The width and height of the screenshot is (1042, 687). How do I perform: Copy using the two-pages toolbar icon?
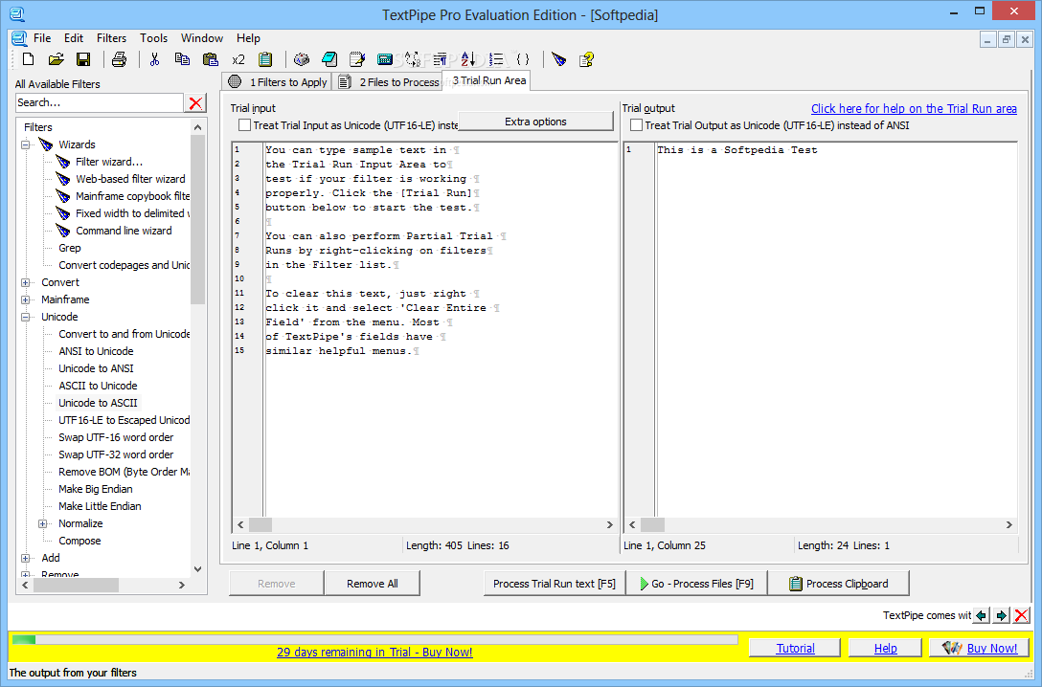point(182,59)
